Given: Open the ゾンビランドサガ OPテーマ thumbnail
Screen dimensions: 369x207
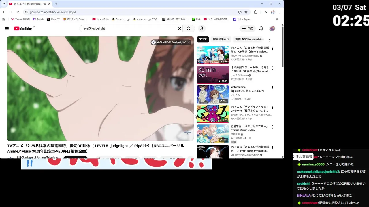Looking at the screenshot, I should click(x=213, y=114).
